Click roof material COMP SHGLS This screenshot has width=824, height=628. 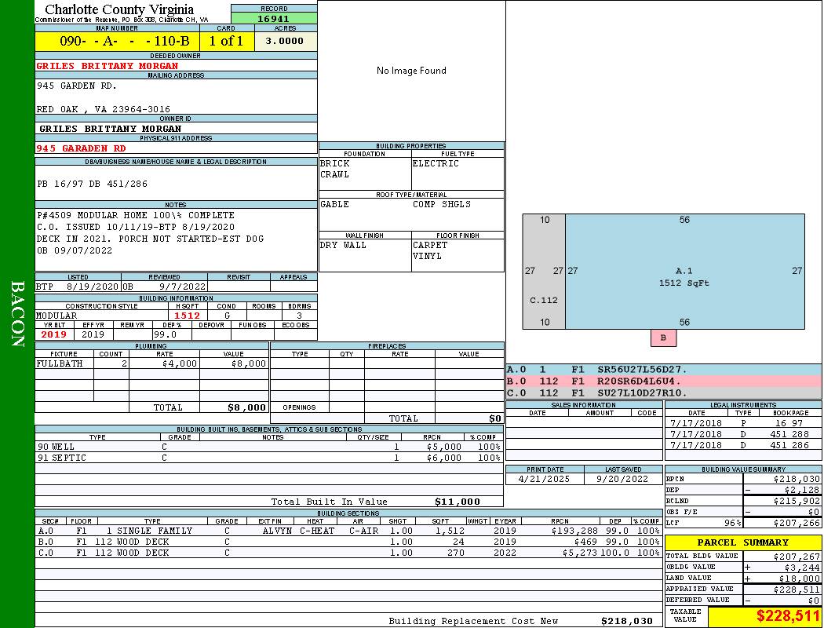pyautogui.click(x=441, y=204)
